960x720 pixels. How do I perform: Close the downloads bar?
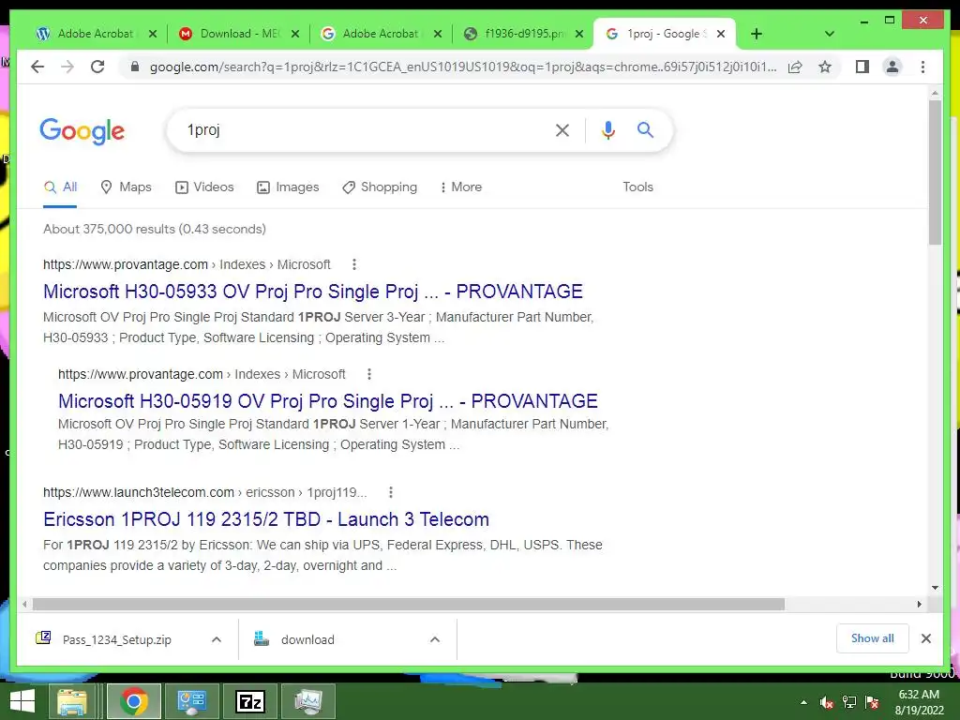[925, 638]
